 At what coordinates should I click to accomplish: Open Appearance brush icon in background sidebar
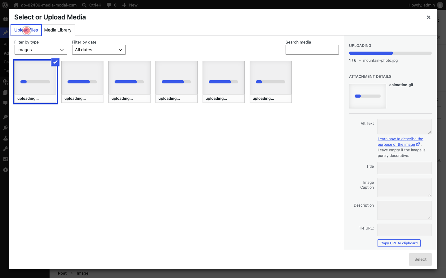tap(5, 117)
